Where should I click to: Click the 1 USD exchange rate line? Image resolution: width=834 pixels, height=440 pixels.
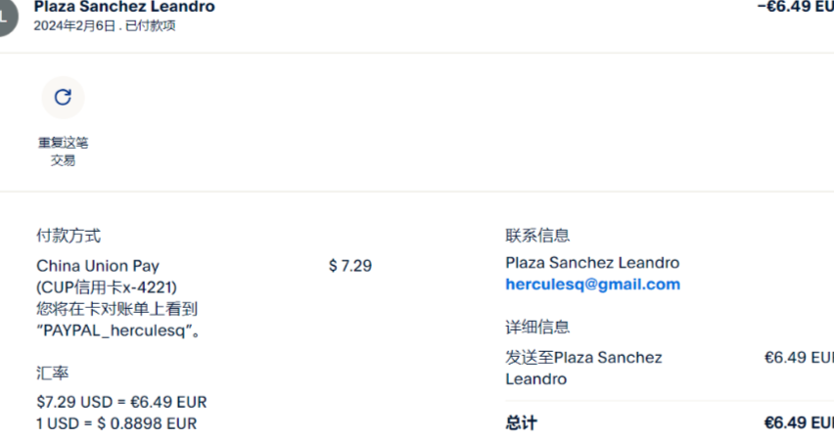[x=116, y=423]
